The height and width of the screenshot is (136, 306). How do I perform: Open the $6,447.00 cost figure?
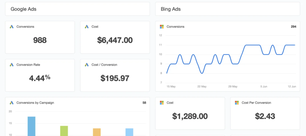pyautogui.click(x=115, y=40)
